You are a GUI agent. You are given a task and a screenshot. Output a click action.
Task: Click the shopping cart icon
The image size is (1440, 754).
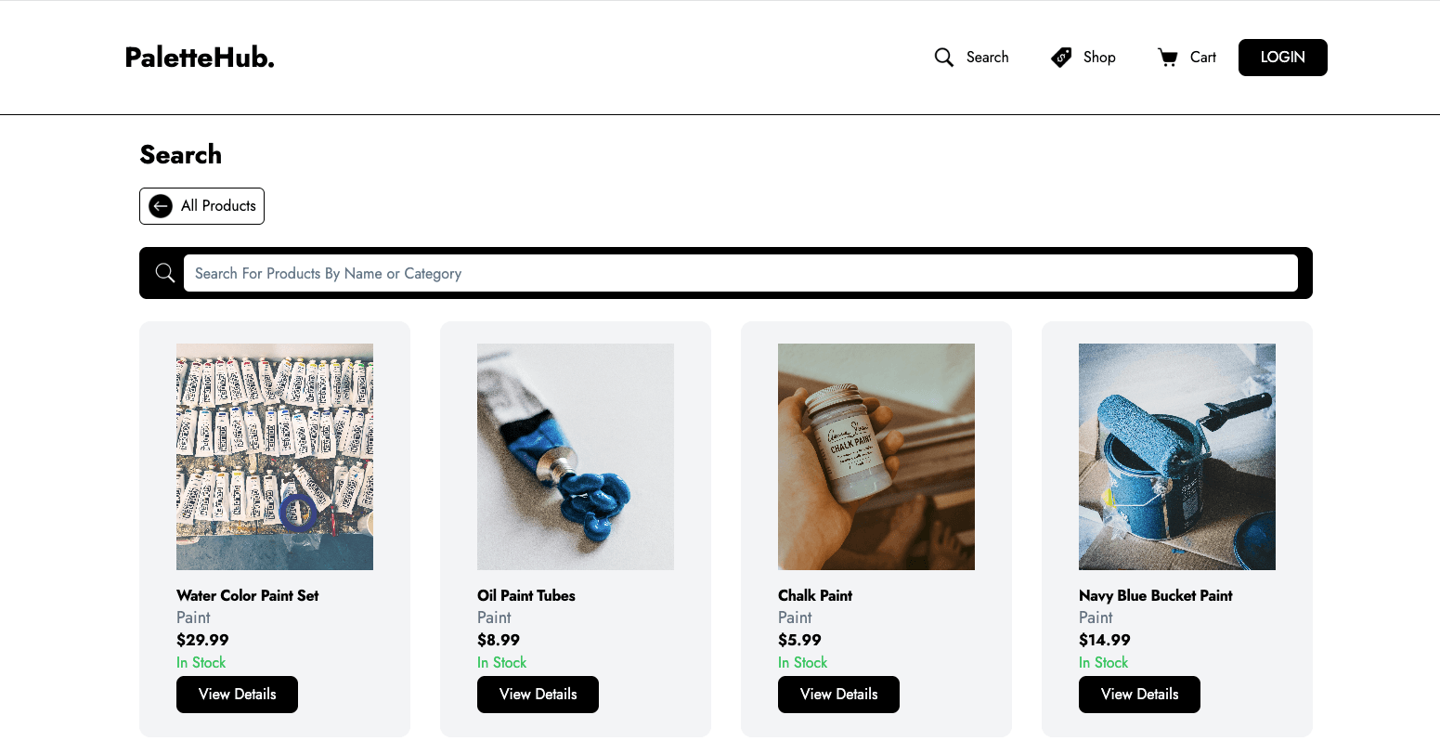(x=1167, y=58)
